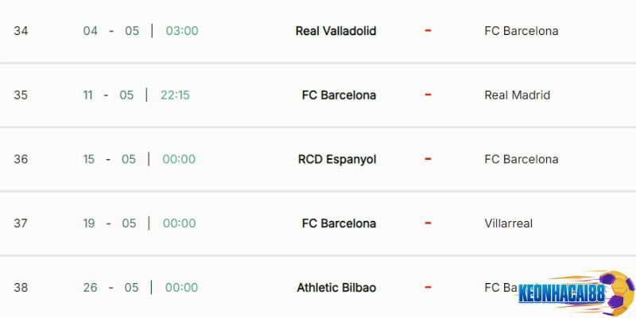This screenshot has height=318, width=636.
Task: Click Real Madrid team link
Action: [x=517, y=95]
